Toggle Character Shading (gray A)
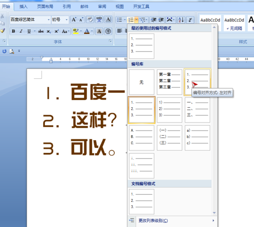 coord(99,31)
